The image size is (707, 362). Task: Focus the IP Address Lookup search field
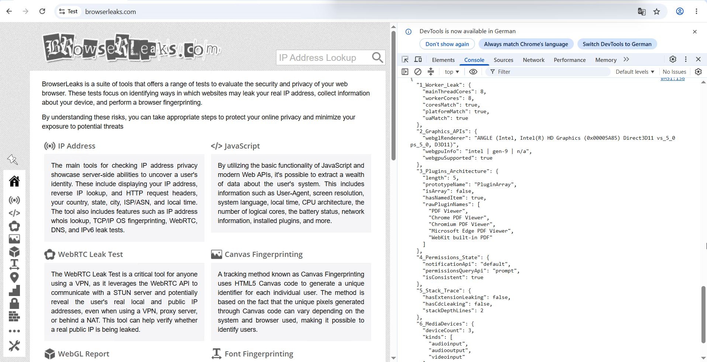pos(323,58)
